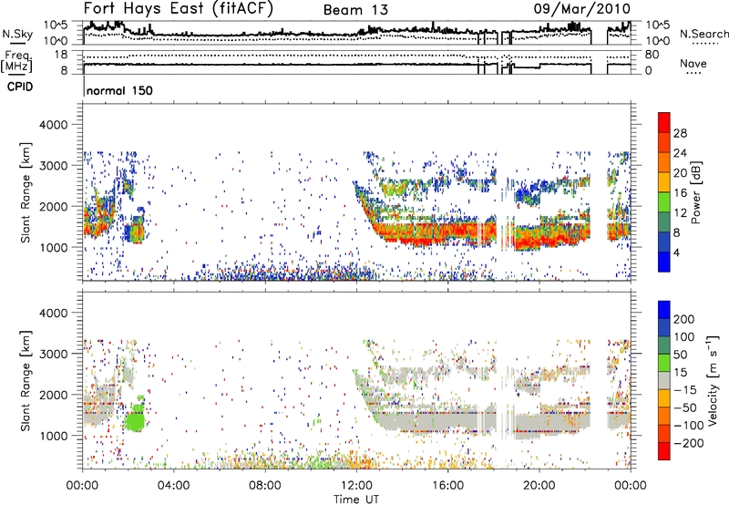Click the light green Power segment between 12 and 16
This screenshot has width=729, height=505.
click(x=664, y=201)
